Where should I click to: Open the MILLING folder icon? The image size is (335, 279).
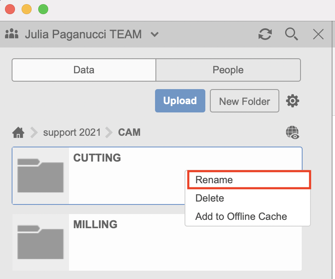40,242
